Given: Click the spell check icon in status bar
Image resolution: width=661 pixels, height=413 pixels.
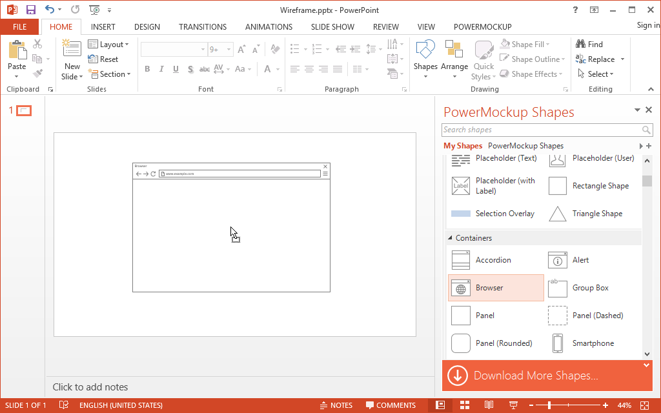Looking at the screenshot, I should tap(64, 405).
